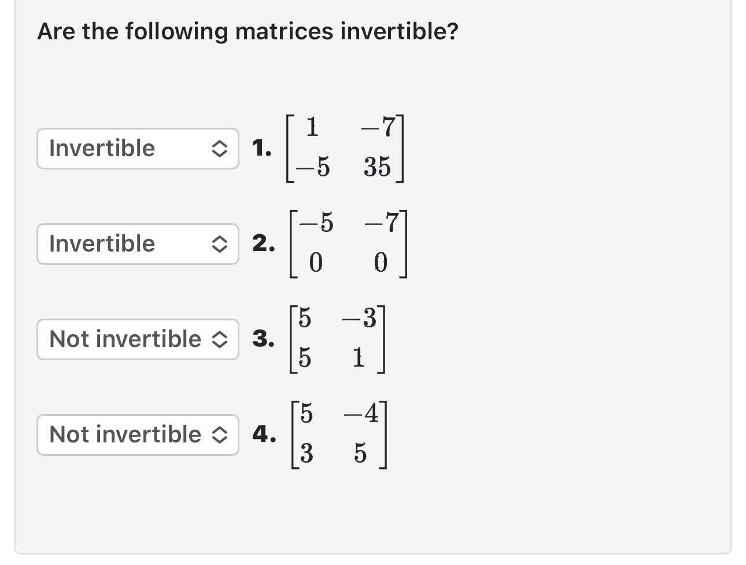The width and height of the screenshot is (746, 565).
Task: Click the up-down arrows next to 'Not invertible' for item 4
Action: pyautogui.click(x=221, y=435)
